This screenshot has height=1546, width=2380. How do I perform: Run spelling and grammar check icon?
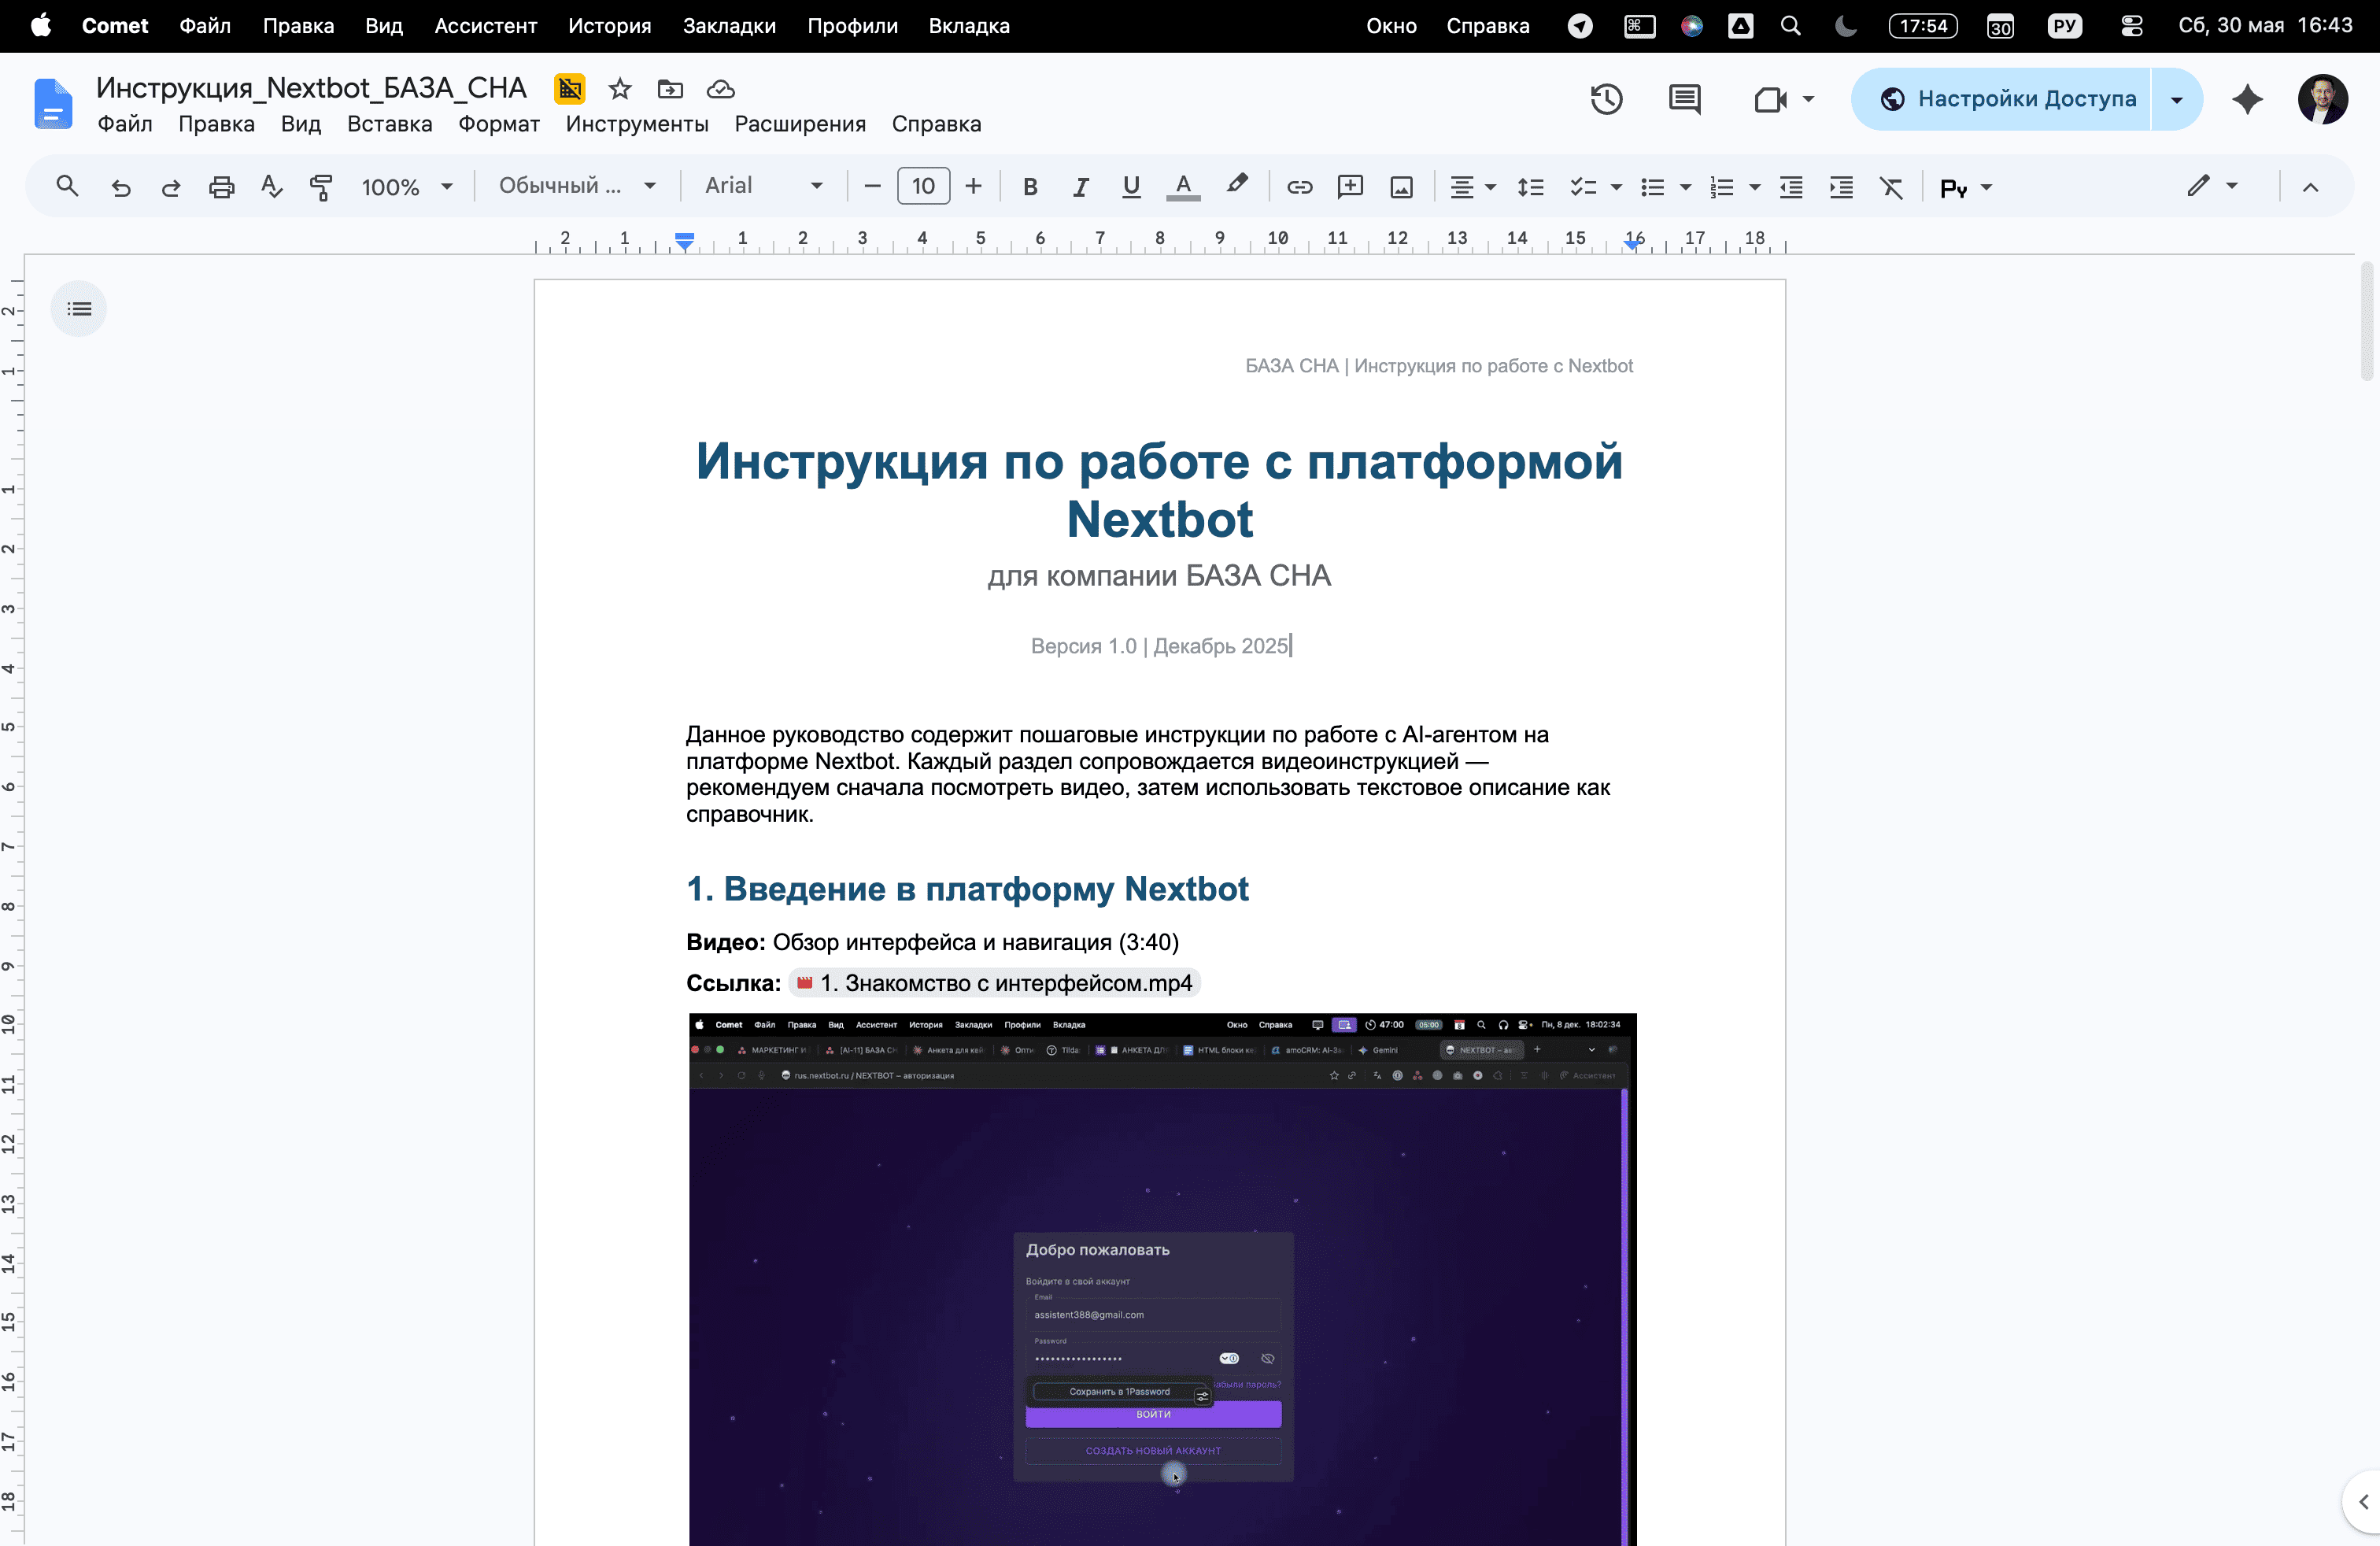[x=271, y=187]
